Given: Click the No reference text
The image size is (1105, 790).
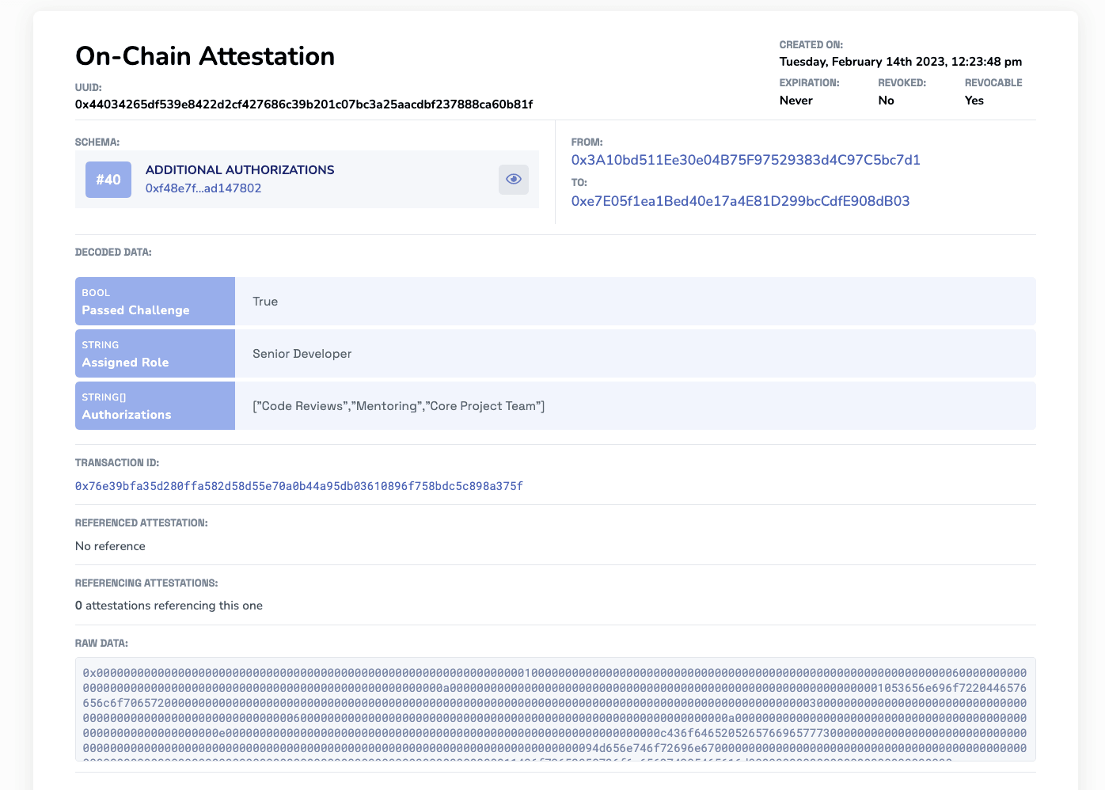Looking at the screenshot, I should (110, 546).
